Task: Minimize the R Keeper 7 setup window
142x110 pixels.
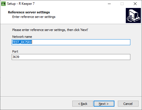Action: coord(109,4)
